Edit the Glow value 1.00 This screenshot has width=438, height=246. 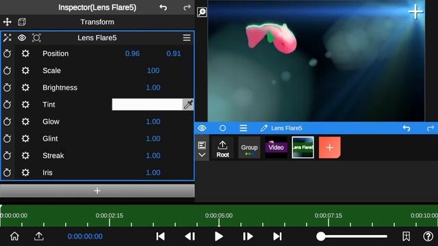coord(153,122)
